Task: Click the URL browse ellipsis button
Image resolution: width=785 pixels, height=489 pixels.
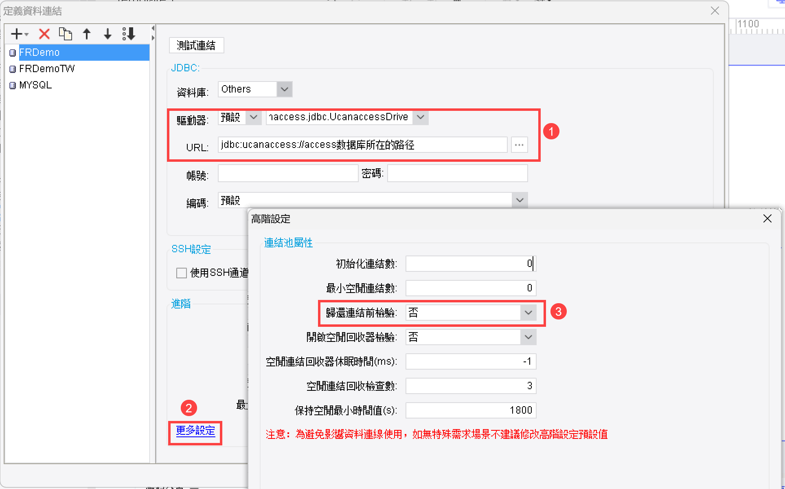Action: tap(519, 145)
